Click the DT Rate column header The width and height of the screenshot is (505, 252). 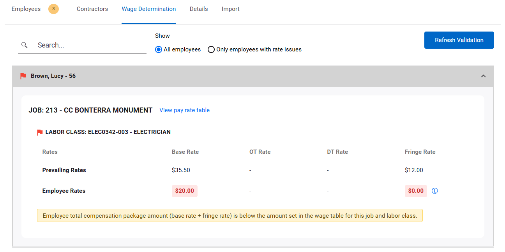point(337,152)
